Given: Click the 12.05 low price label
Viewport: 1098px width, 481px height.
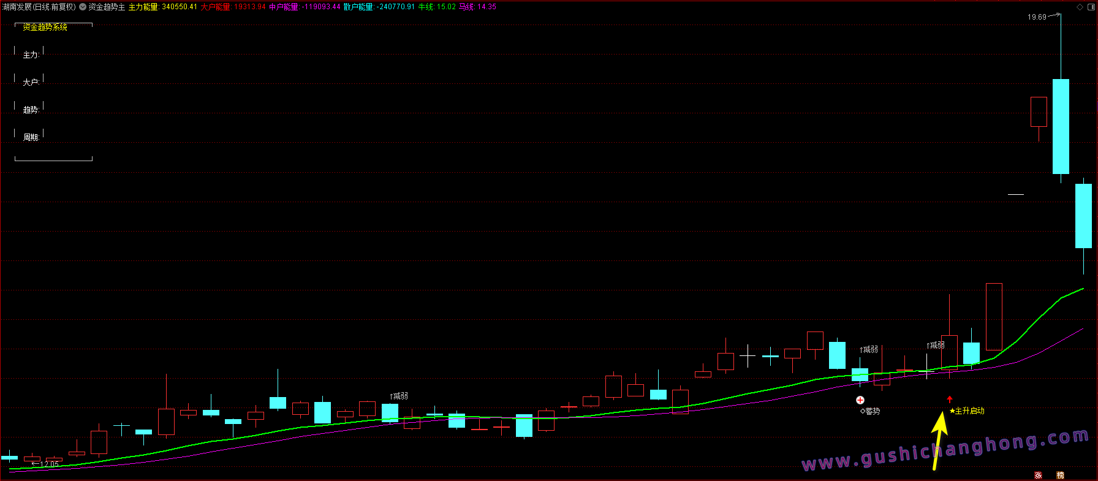Looking at the screenshot, I should click(x=49, y=464).
